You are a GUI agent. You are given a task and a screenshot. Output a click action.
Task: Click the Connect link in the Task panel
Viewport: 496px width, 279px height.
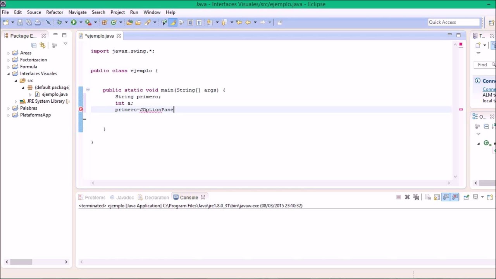[489, 89]
